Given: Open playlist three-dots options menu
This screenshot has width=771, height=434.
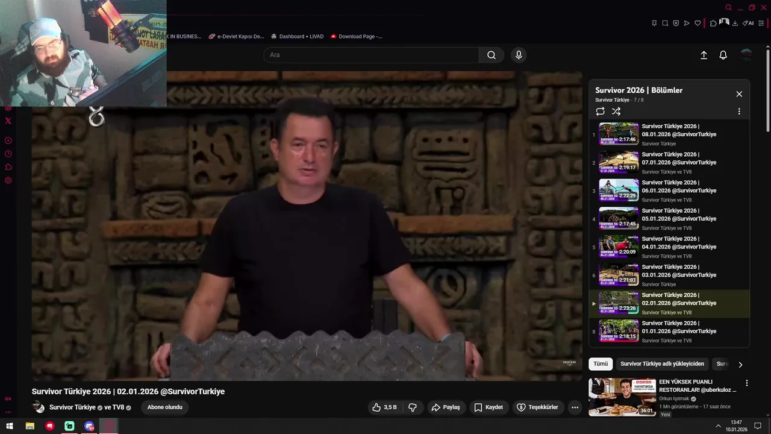Looking at the screenshot, I should pos(739,112).
